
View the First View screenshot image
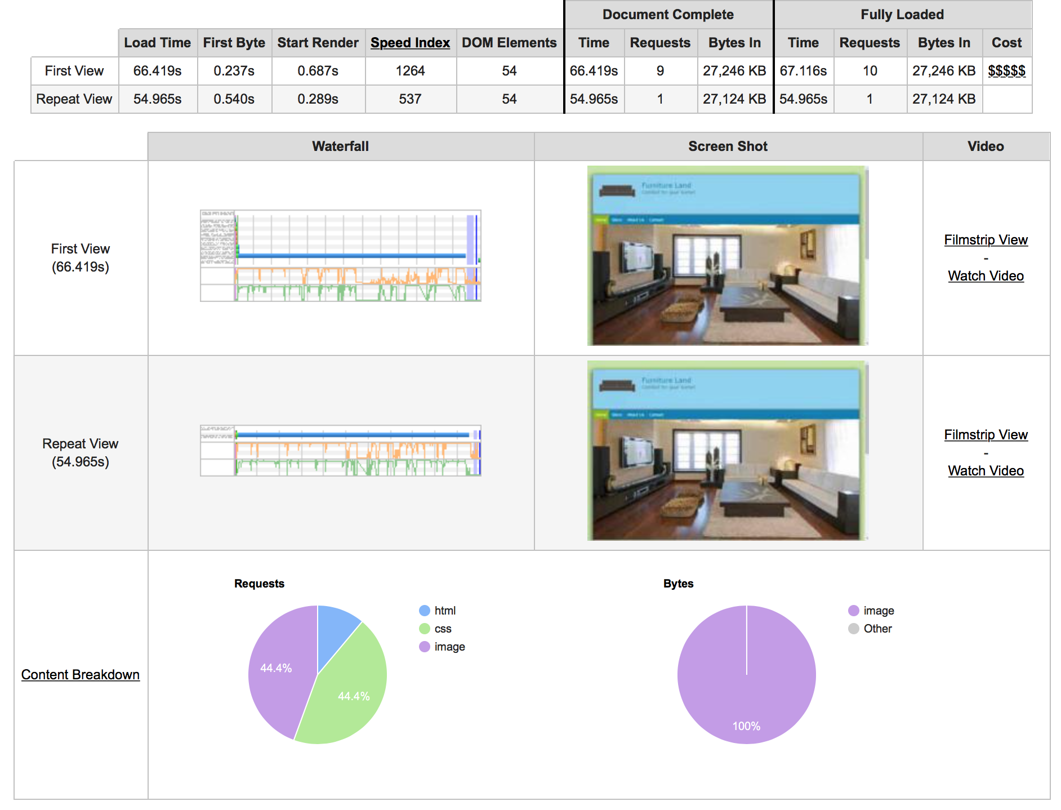point(727,256)
